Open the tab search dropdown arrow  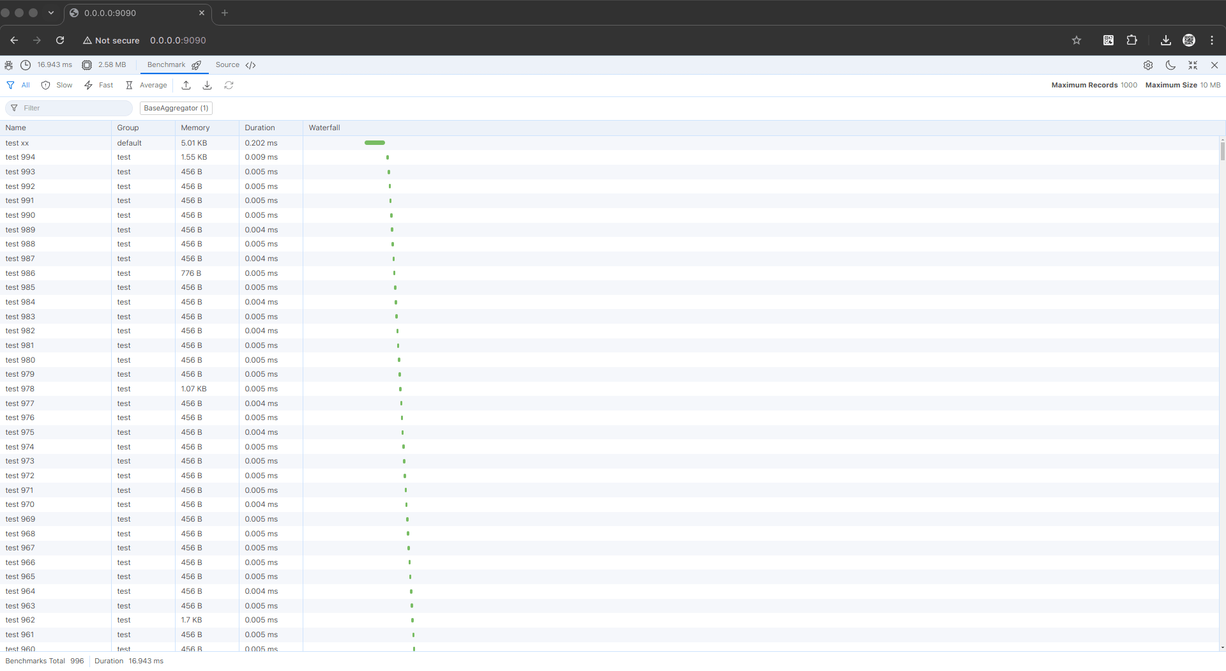pos(51,13)
